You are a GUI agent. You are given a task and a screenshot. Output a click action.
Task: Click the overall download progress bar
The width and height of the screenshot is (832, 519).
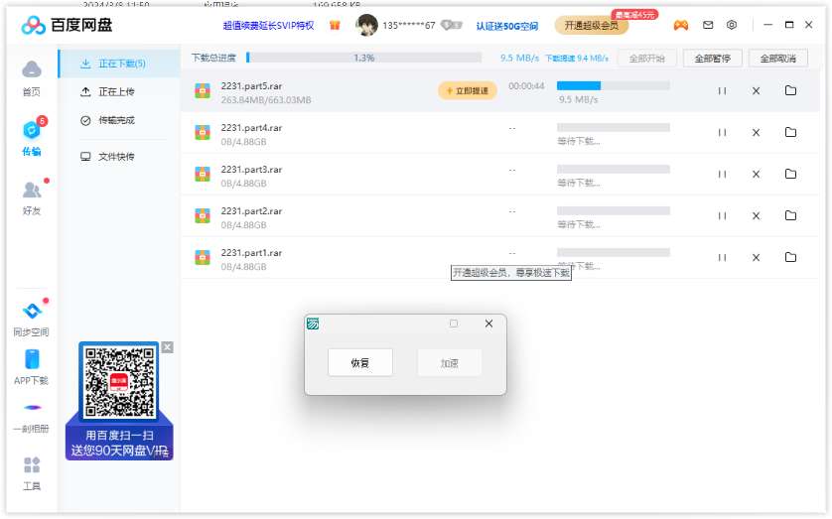coord(363,59)
